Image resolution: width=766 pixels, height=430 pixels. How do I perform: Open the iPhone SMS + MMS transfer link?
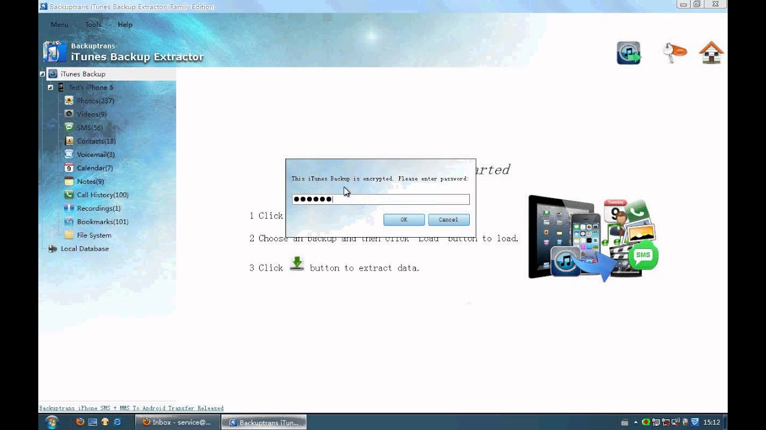pos(131,408)
